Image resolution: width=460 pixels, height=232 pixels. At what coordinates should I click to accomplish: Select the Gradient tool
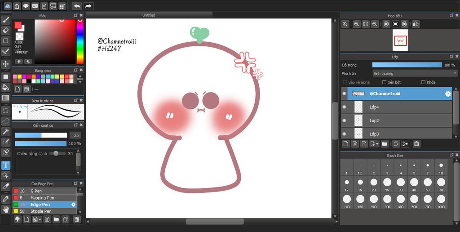[6, 98]
